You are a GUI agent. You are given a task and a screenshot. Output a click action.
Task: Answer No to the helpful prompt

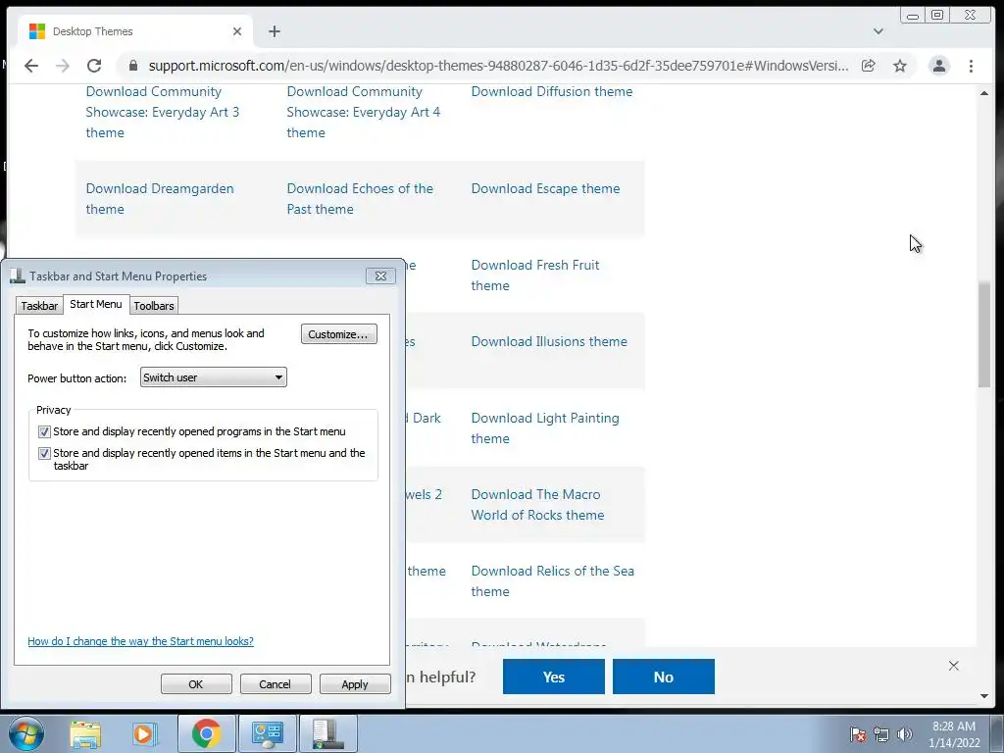pos(664,677)
